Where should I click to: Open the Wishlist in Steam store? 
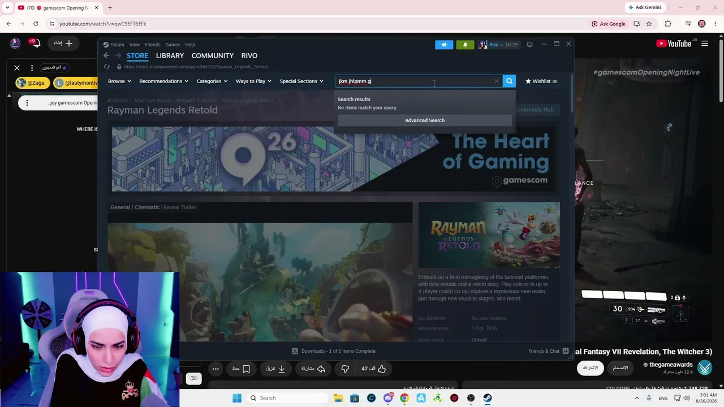[x=541, y=81]
